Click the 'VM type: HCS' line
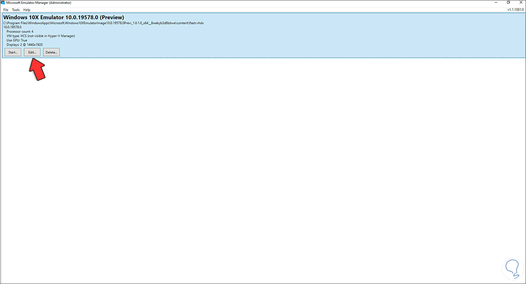This screenshot has height=284, width=526. [41, 36]
